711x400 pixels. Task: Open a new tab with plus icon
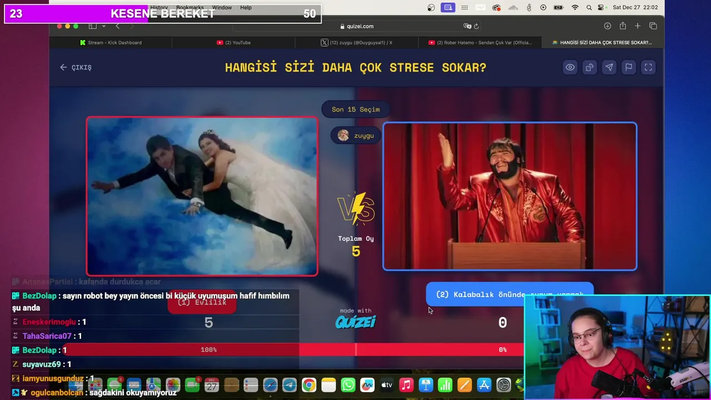tap(638, 26)
